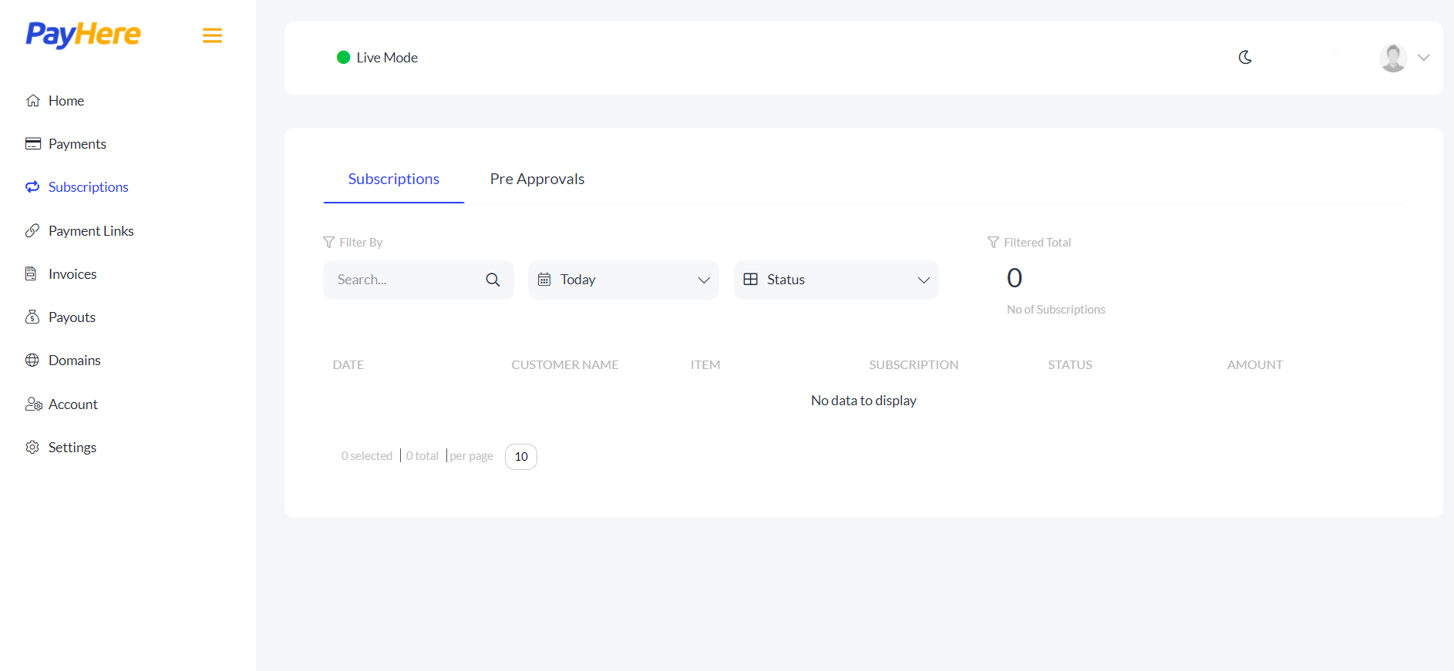Screen dimensions: 1454x671
Task: Click the Invoices document icon
Action: (x=31, y=274)
